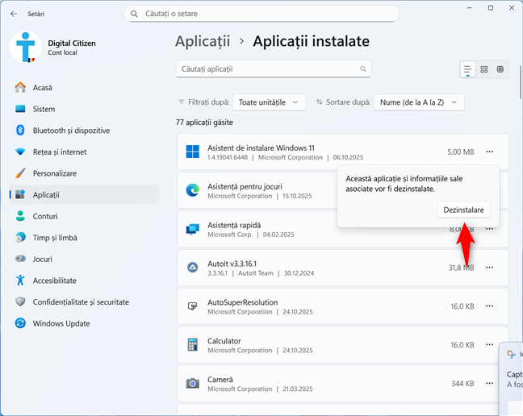523x416 pixels.
Task: Click the Edge icon of Asistență pentru jocuri
Action: [x=192, y=190]
